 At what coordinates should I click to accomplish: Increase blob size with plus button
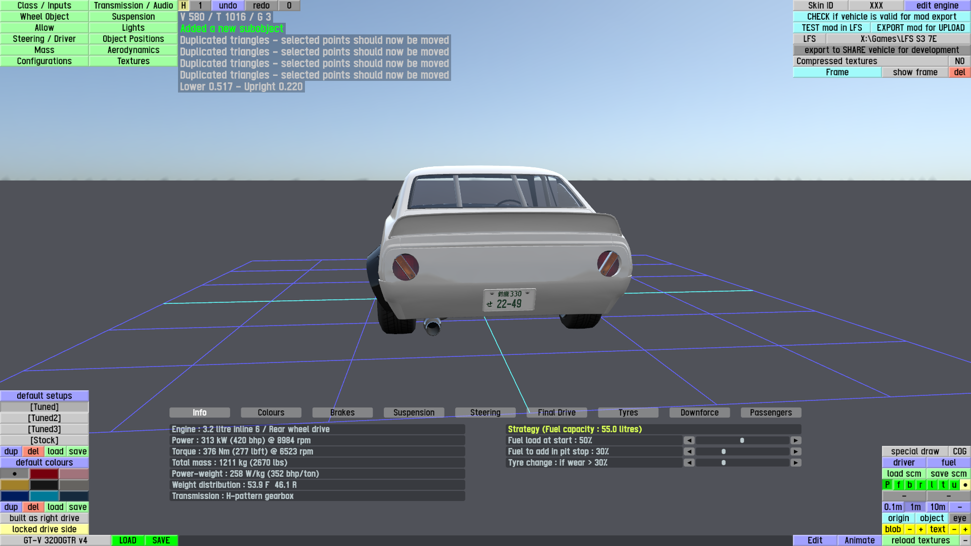921,529
